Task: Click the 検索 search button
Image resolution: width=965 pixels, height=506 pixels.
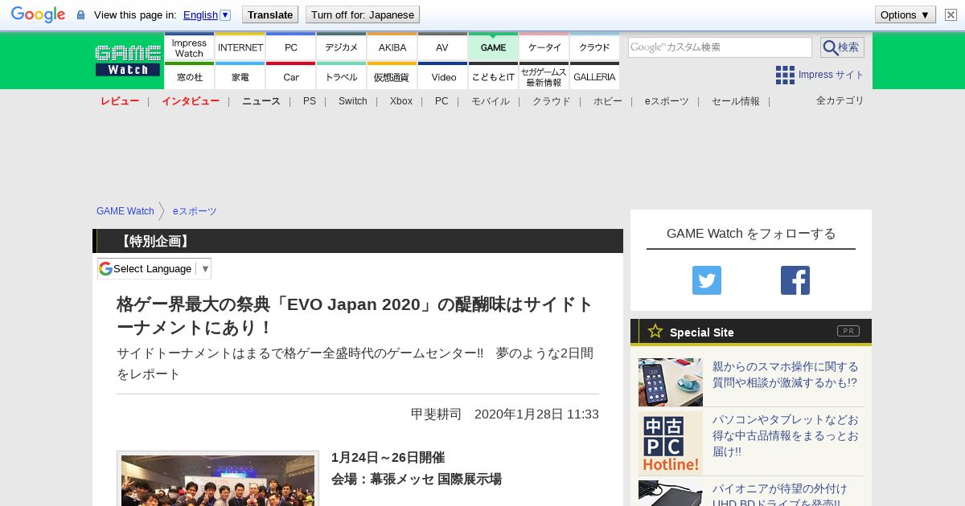Action: click(842, 47)
